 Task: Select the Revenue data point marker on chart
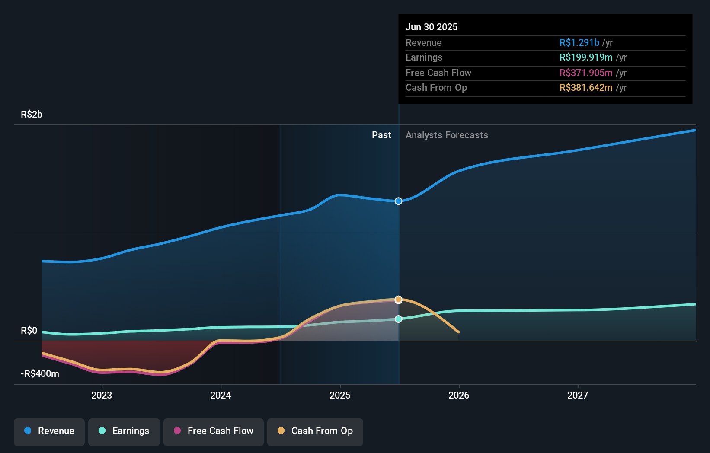(x=398, y=201)
